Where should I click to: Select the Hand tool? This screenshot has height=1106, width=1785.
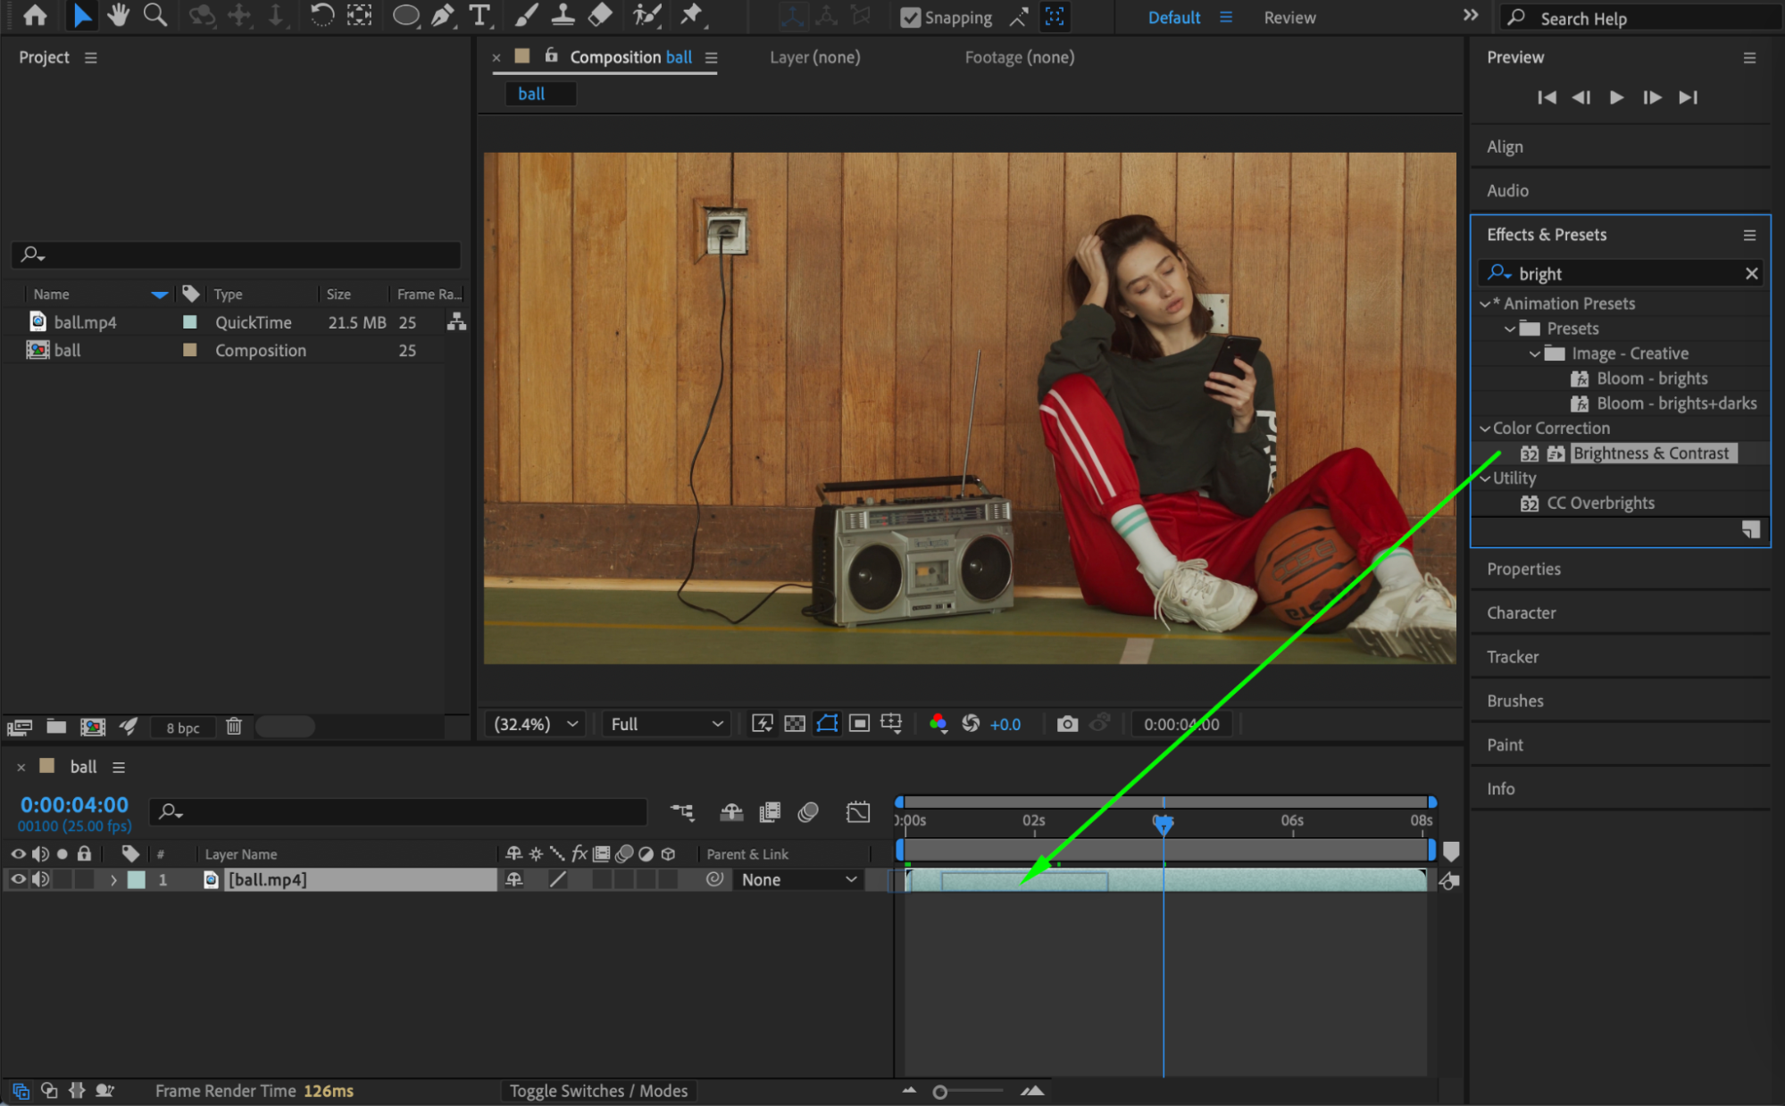pos(118,15)
